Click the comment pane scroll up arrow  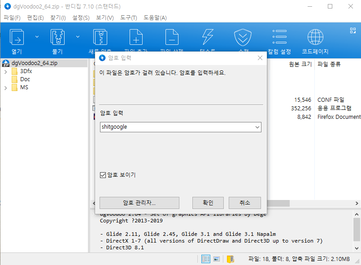pos(357,214)
